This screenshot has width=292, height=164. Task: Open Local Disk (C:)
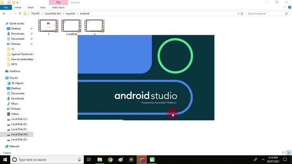click(x=19, y=119)
